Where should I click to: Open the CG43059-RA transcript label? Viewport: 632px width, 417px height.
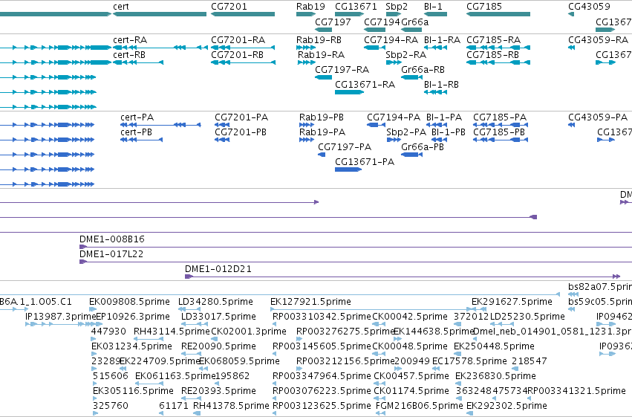coord(598,40)
